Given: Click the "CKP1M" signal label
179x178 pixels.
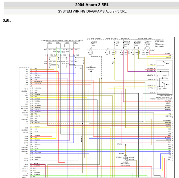Looking at the screenshot, I should click(x=26, y=160).
